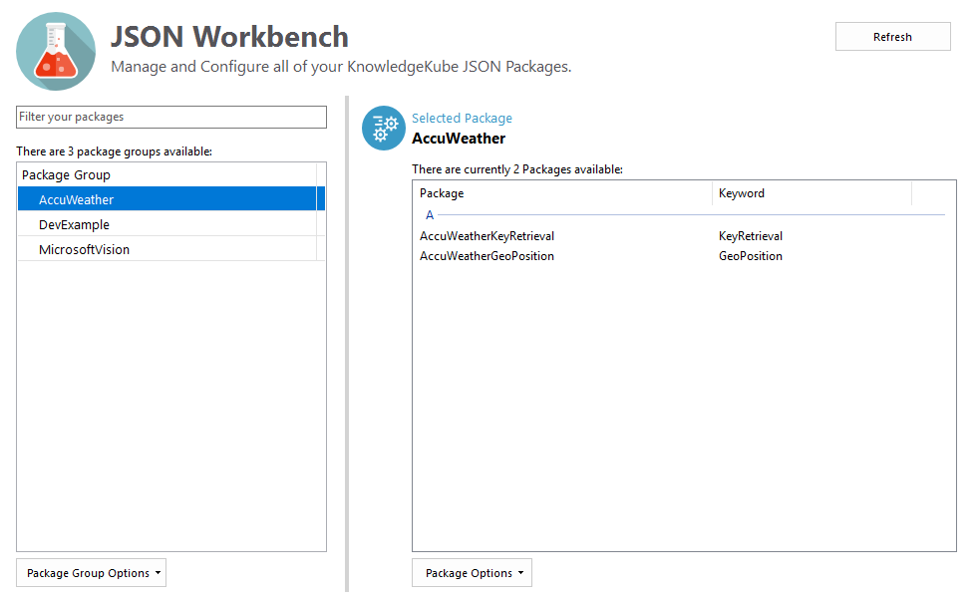977x599 pixels.
Task: Click the Selected Package gears icon
Action: [384, 129]
